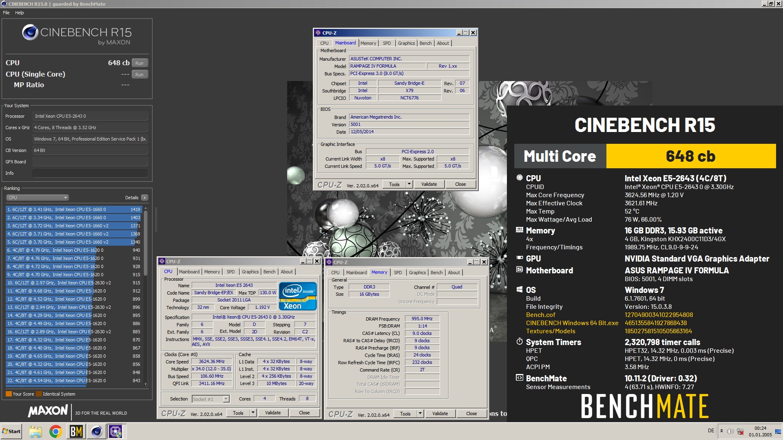
Task: Click Close in Mainboard CPU-Z window
Action: [x=460, y=185]
